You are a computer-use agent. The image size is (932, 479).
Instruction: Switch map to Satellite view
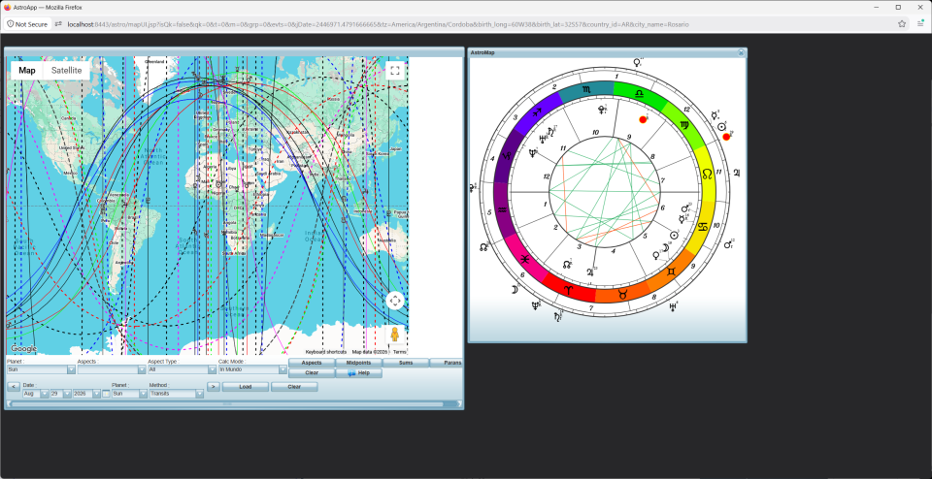click(x=67, y=70)
